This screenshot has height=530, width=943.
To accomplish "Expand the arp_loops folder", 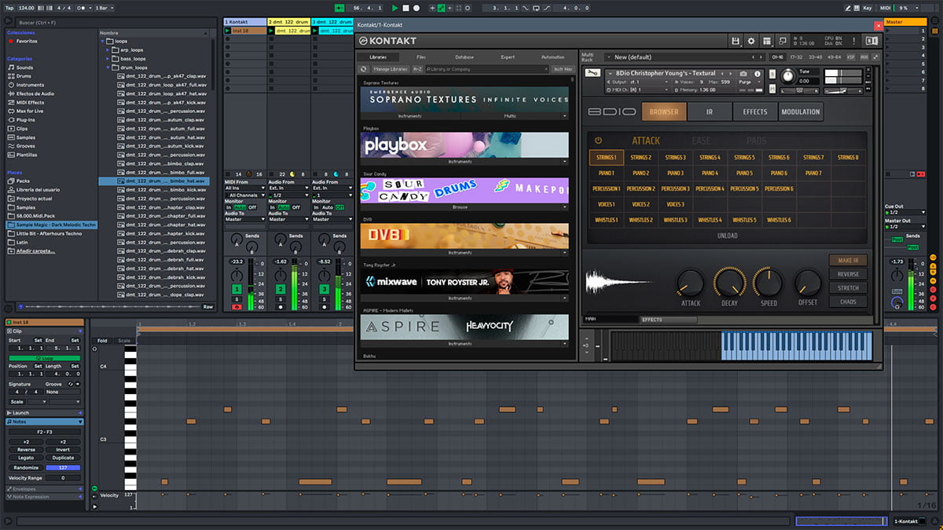I will [108, 49].
